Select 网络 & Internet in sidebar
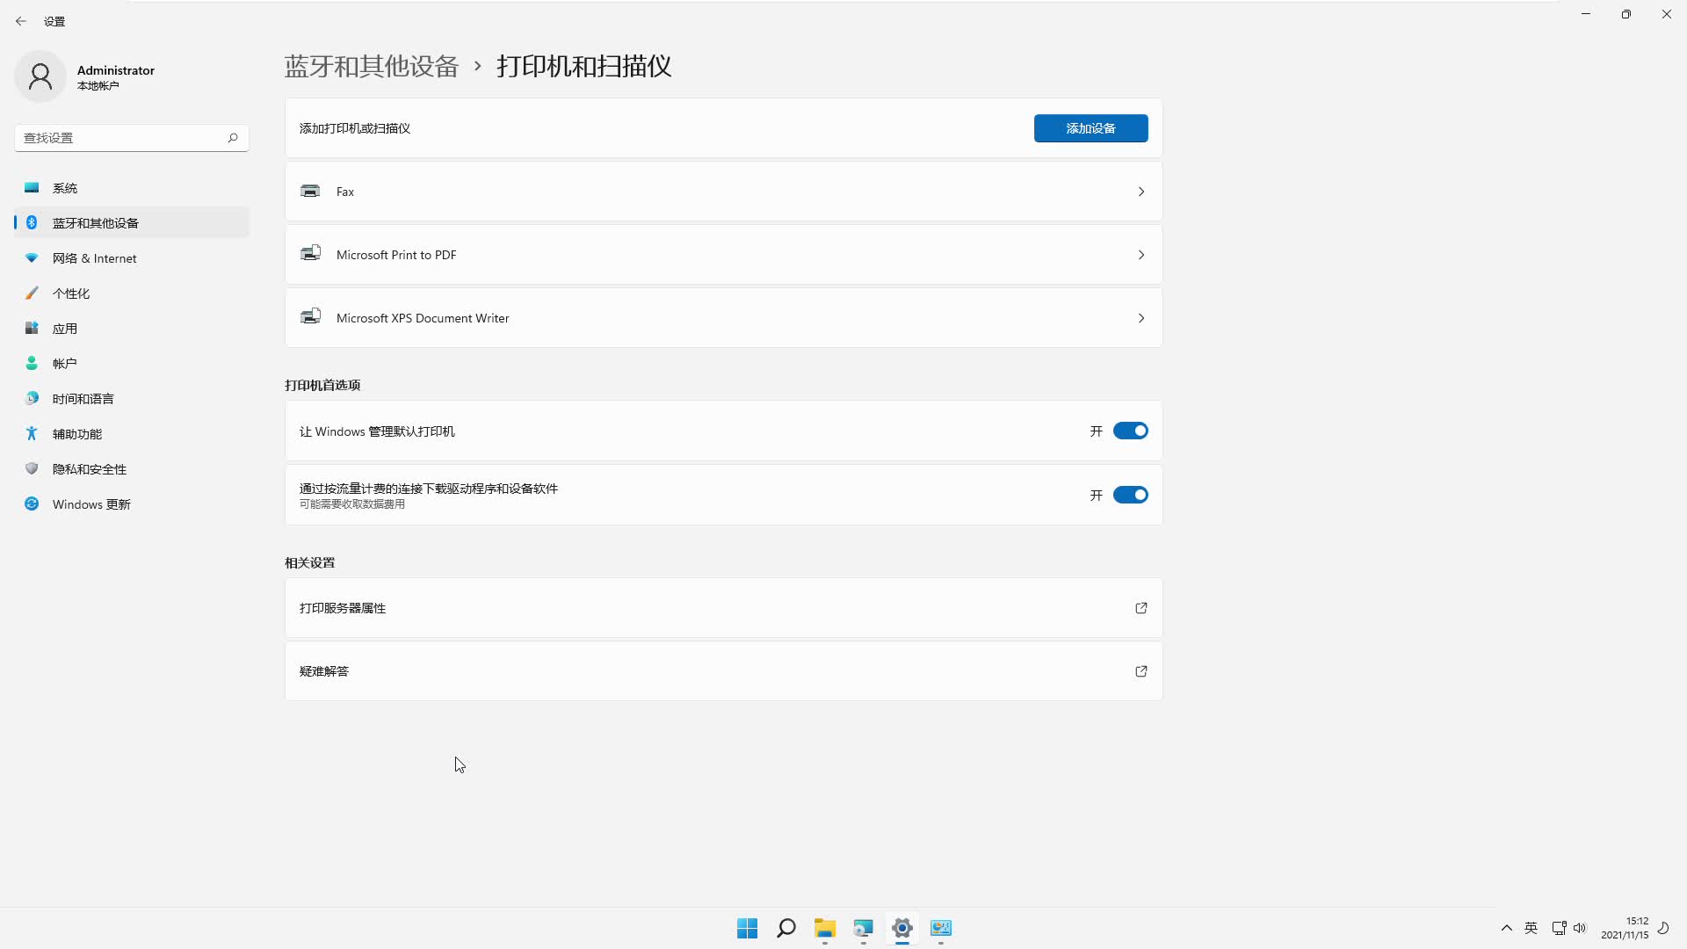1687x949 pixels. pos(94,258)
